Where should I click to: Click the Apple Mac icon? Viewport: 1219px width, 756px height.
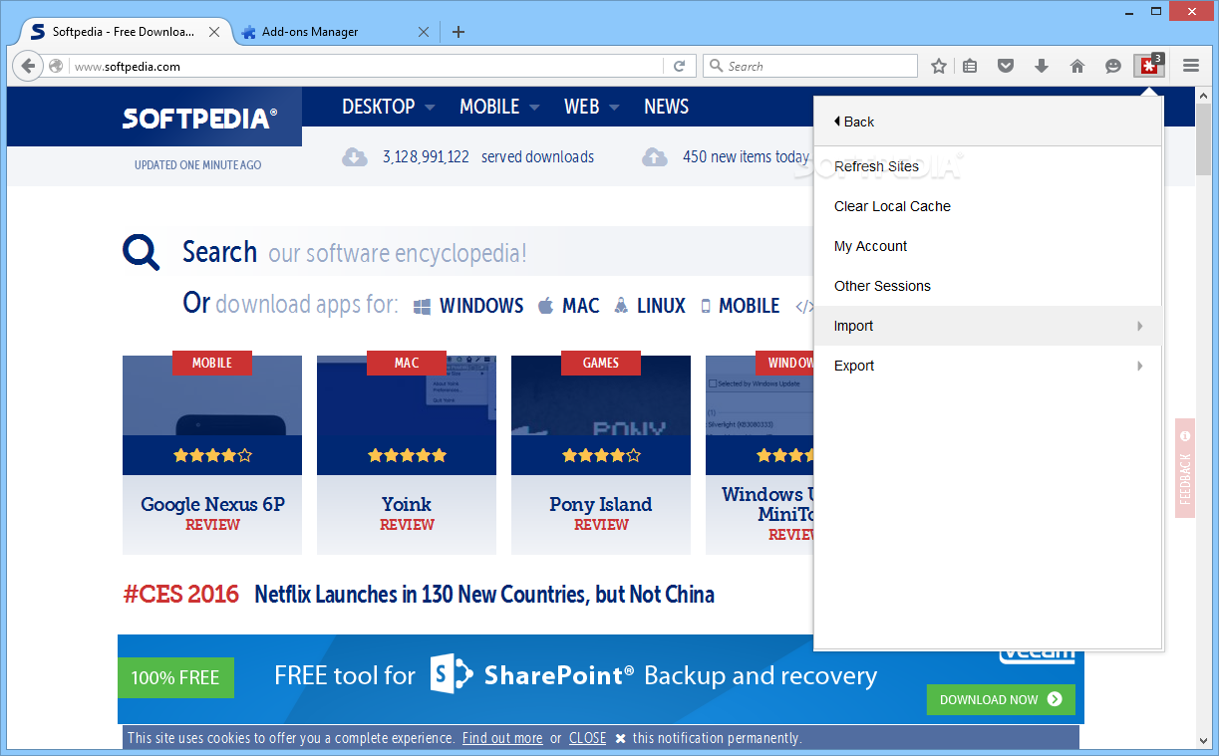click(x=545, y=306)
